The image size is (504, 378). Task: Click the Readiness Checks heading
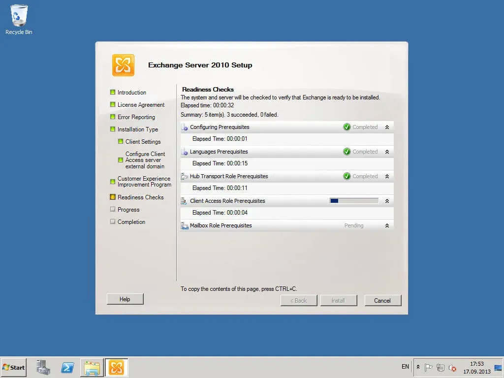coord(208,90)
